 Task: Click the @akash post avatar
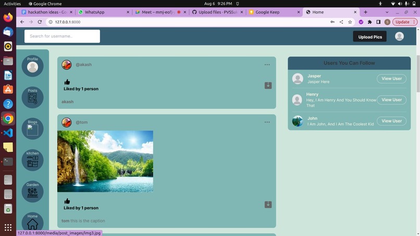pyautogui.click(x=66, y=65)
